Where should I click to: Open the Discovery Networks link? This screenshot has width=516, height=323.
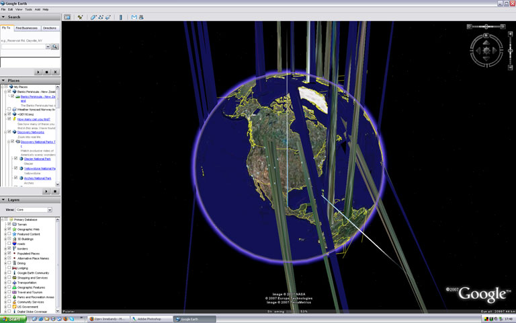click(x=31, y=132)
